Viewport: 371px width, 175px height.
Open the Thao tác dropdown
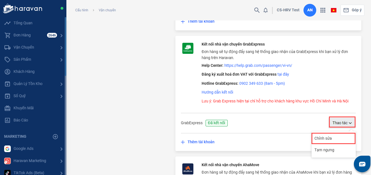click(342, 123)
